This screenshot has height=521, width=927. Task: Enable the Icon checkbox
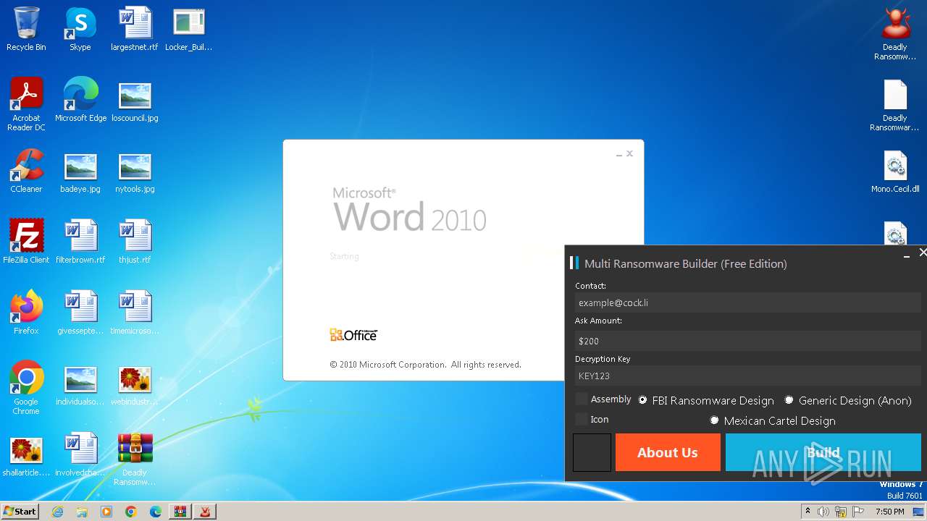point(582,420)
